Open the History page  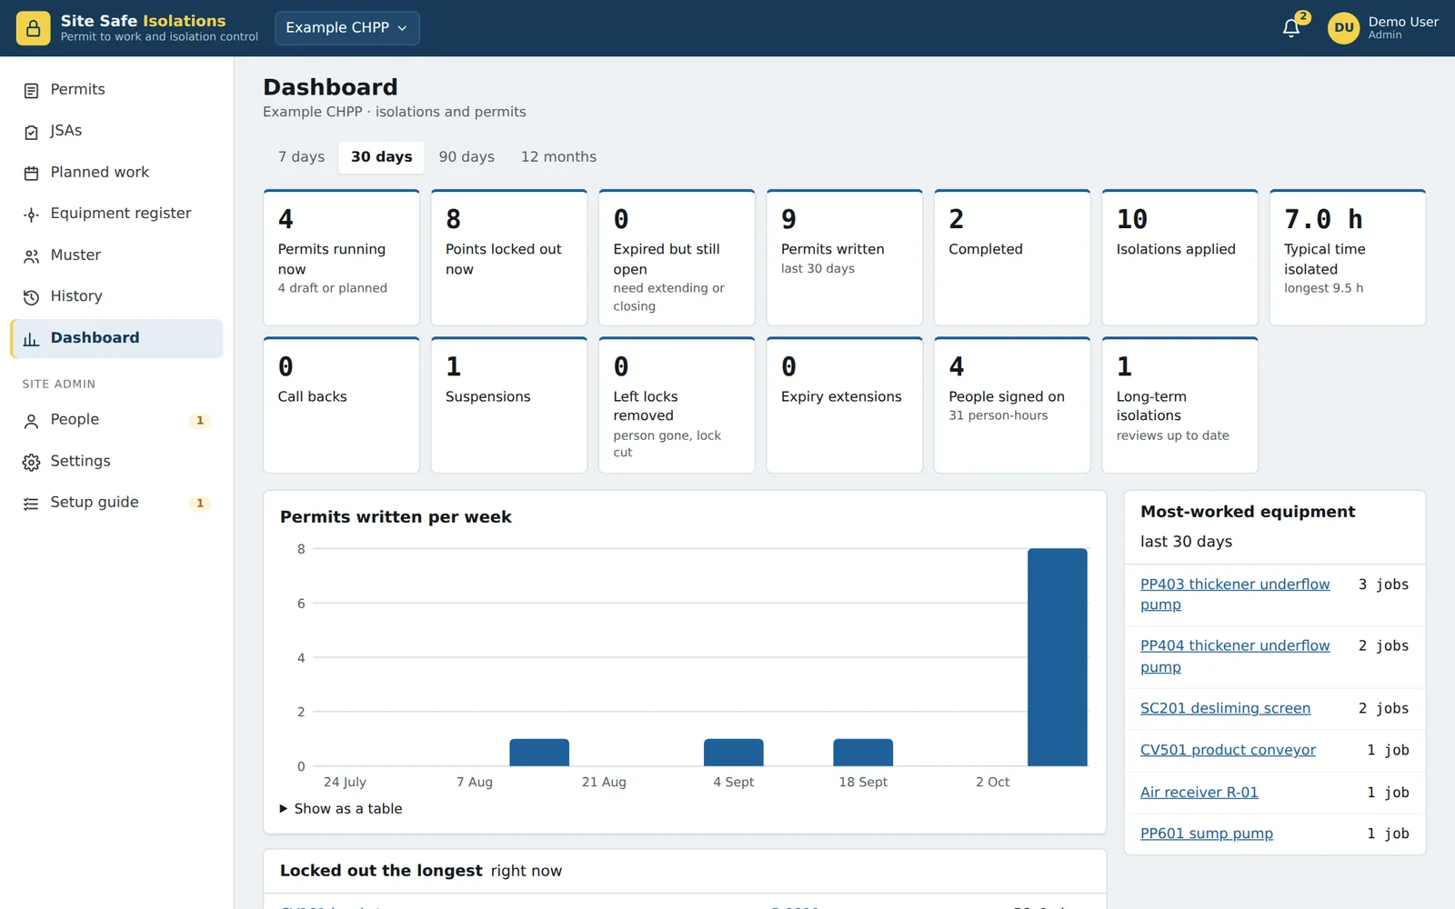[x=116, y=296]
